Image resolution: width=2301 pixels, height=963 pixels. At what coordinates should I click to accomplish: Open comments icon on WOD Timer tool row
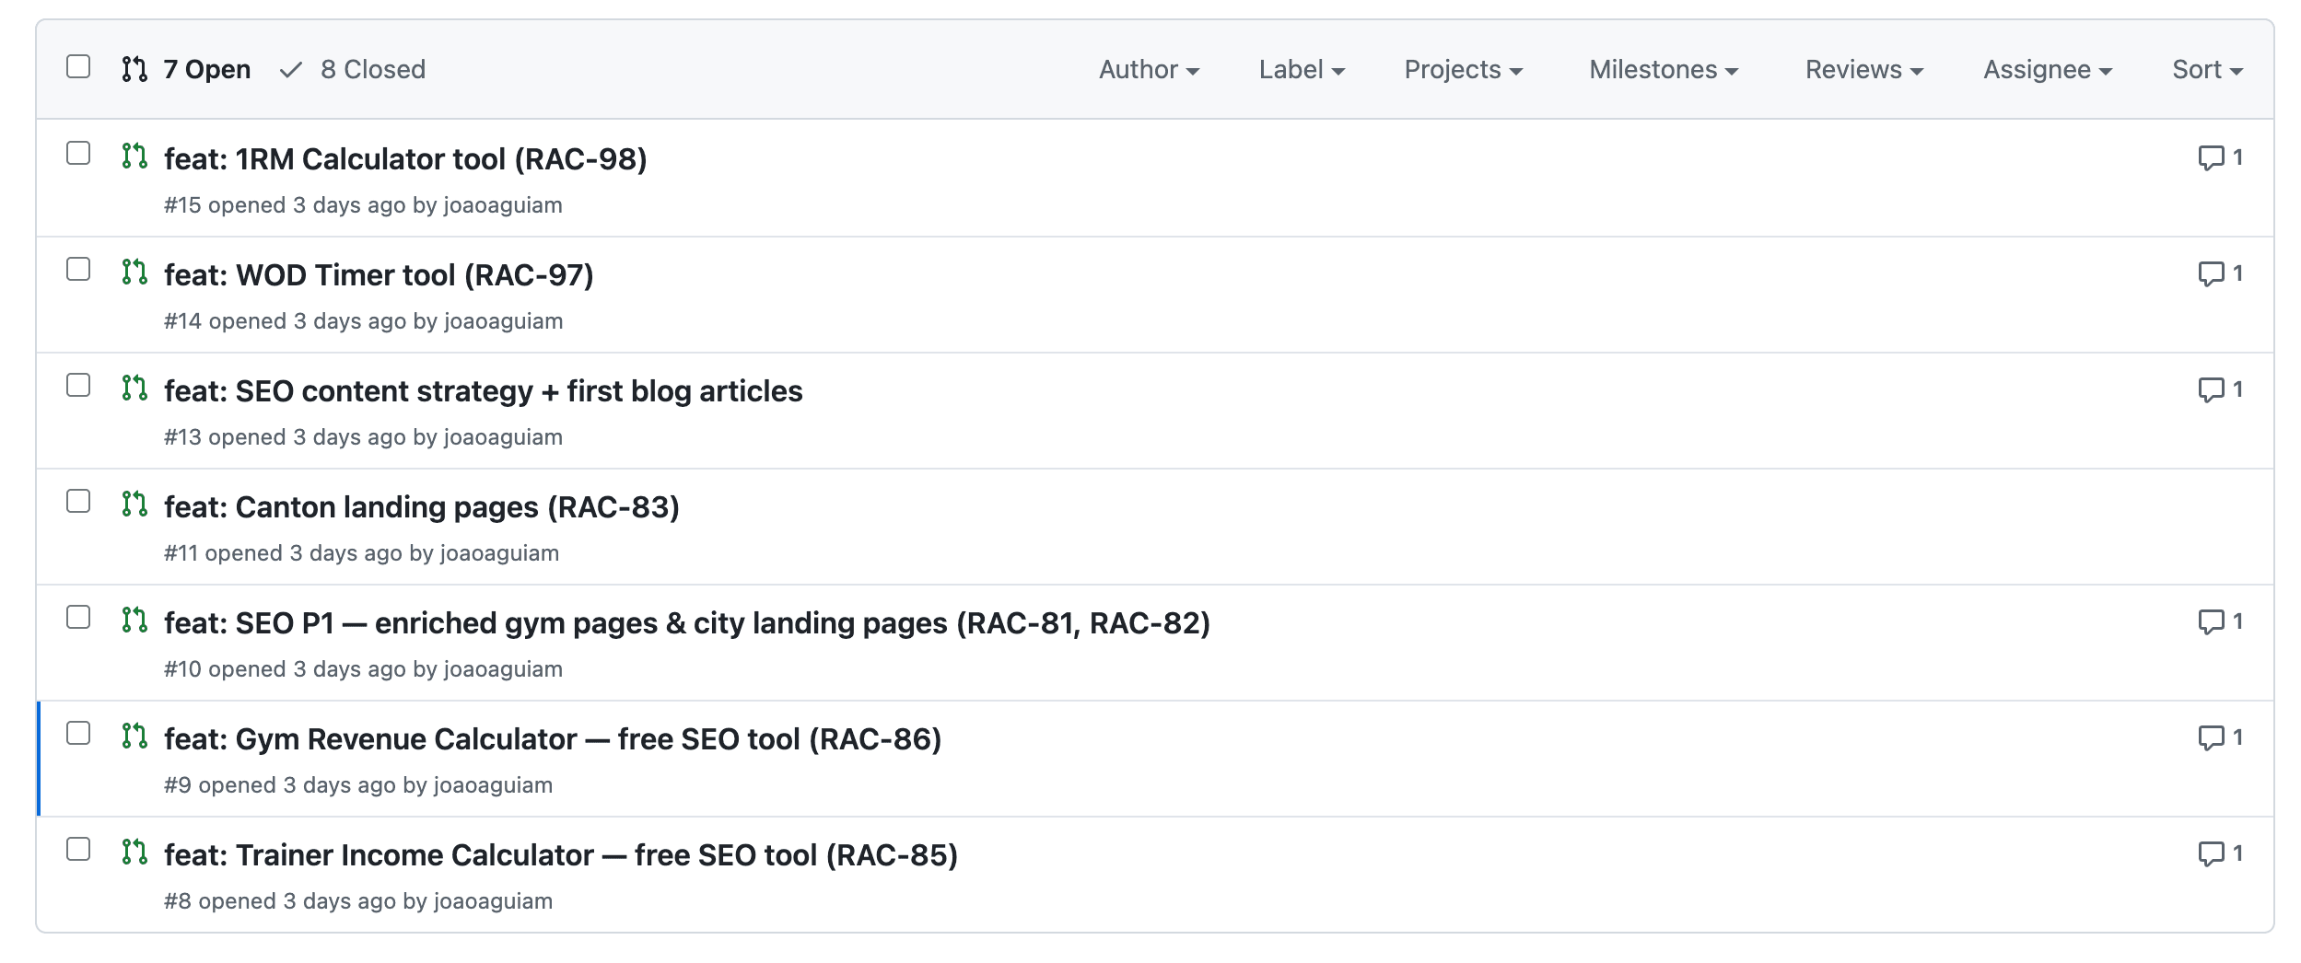click(x=2211, y=274)
